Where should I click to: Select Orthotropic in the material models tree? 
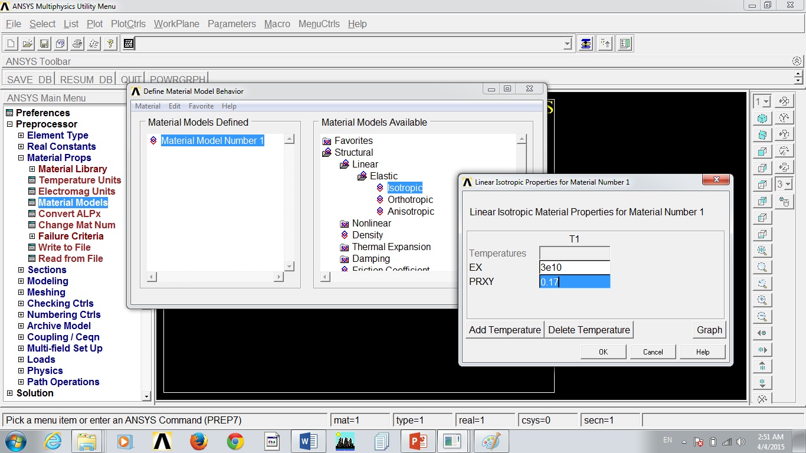pyautogui.click(x=410, y=199)
